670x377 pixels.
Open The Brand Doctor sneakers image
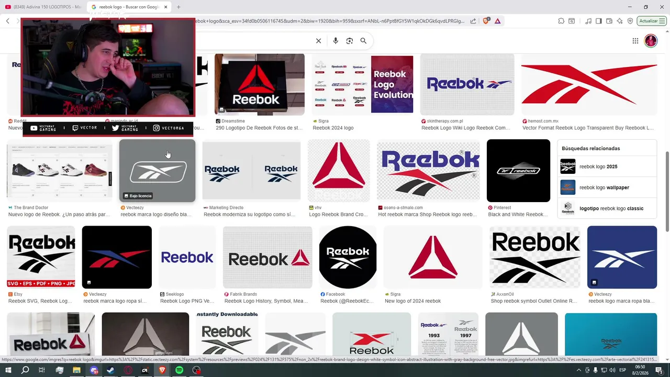click(60, 171)
